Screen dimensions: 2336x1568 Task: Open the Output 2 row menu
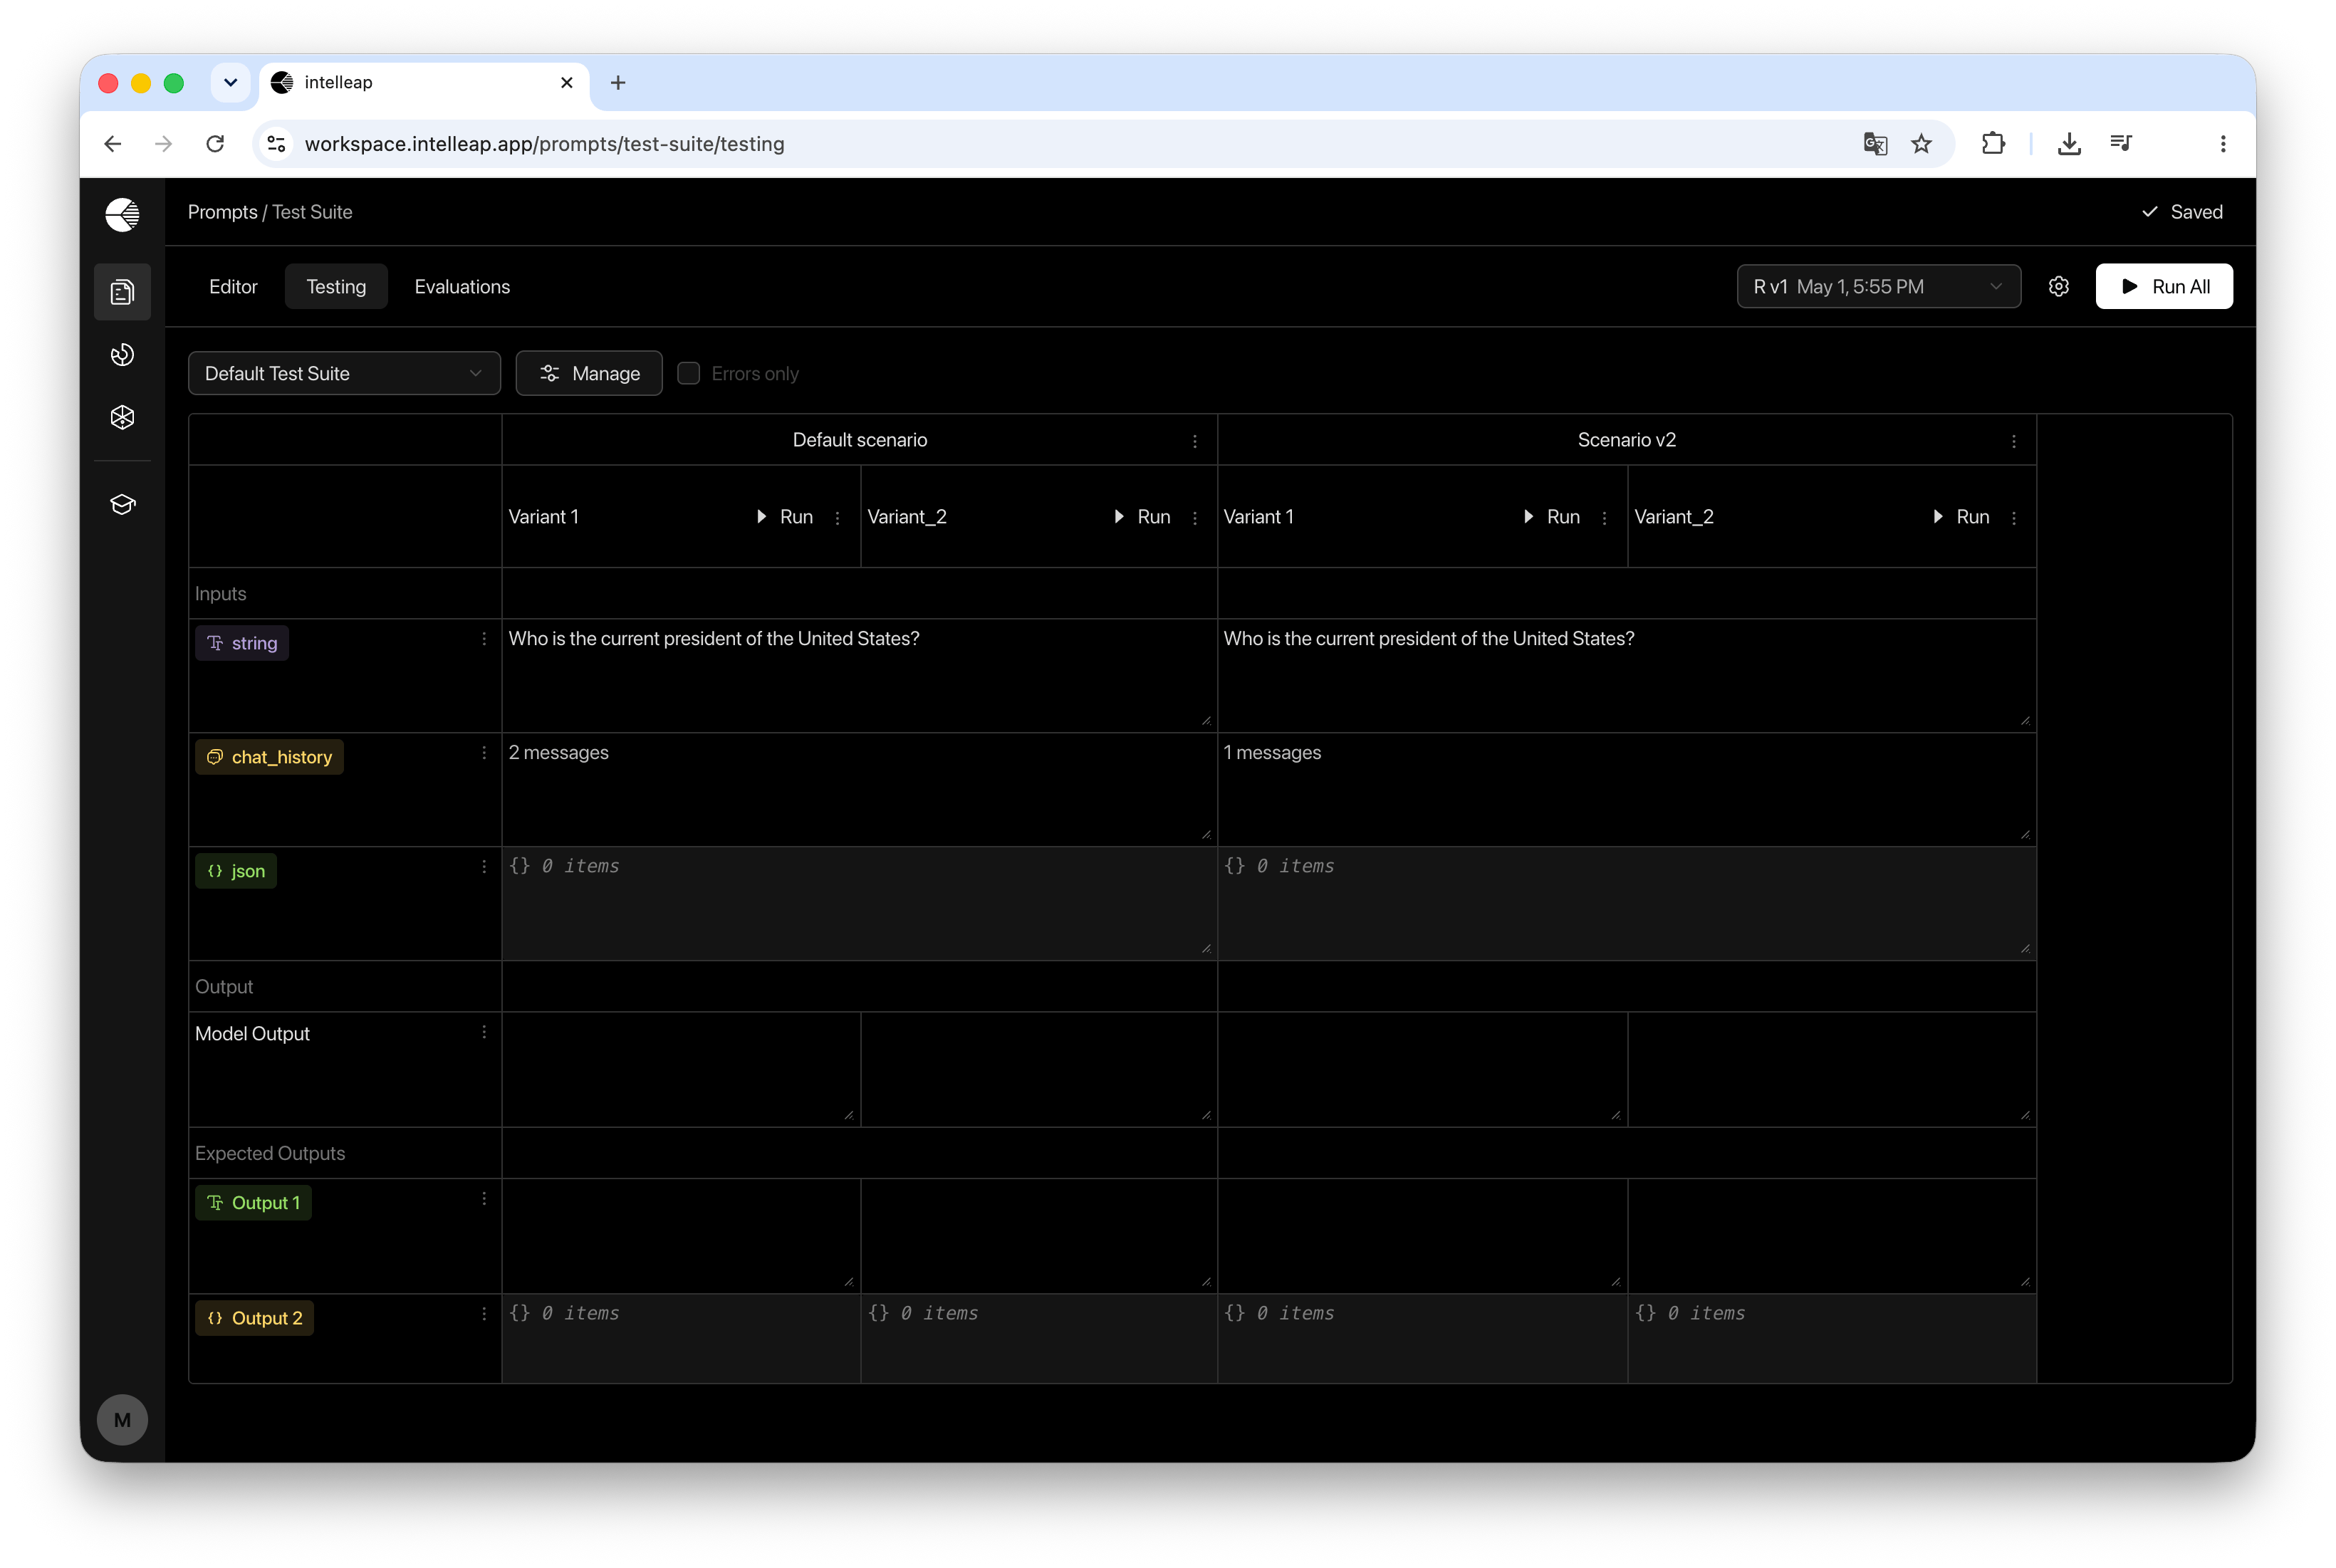point(484,1314)
